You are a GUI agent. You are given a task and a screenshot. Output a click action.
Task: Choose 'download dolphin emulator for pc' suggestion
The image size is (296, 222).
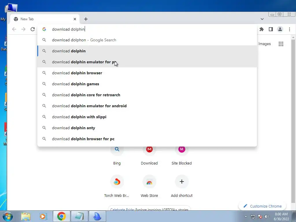(x=147, y=62)
